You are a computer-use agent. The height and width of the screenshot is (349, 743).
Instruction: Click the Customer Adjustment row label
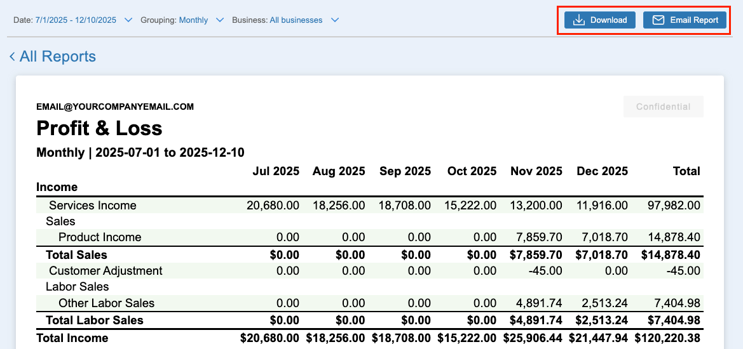tap(106, 271)
